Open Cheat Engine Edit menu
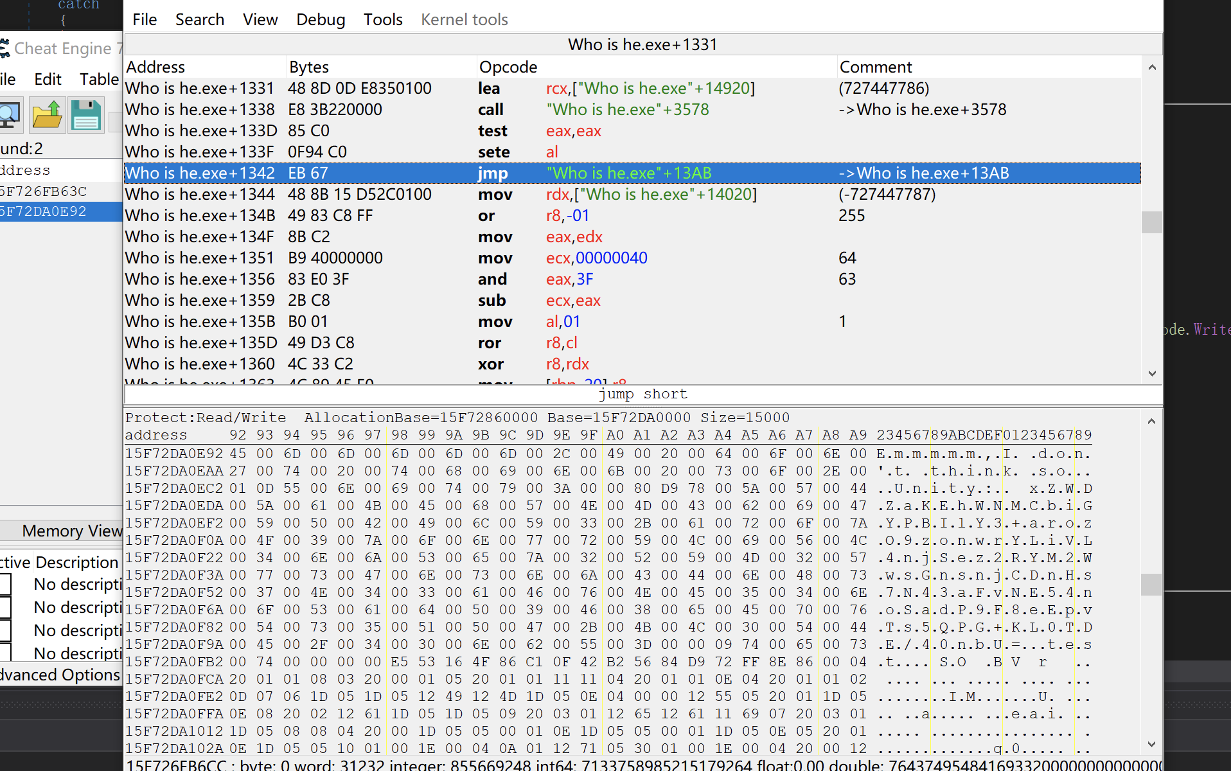 coord(48,79)
